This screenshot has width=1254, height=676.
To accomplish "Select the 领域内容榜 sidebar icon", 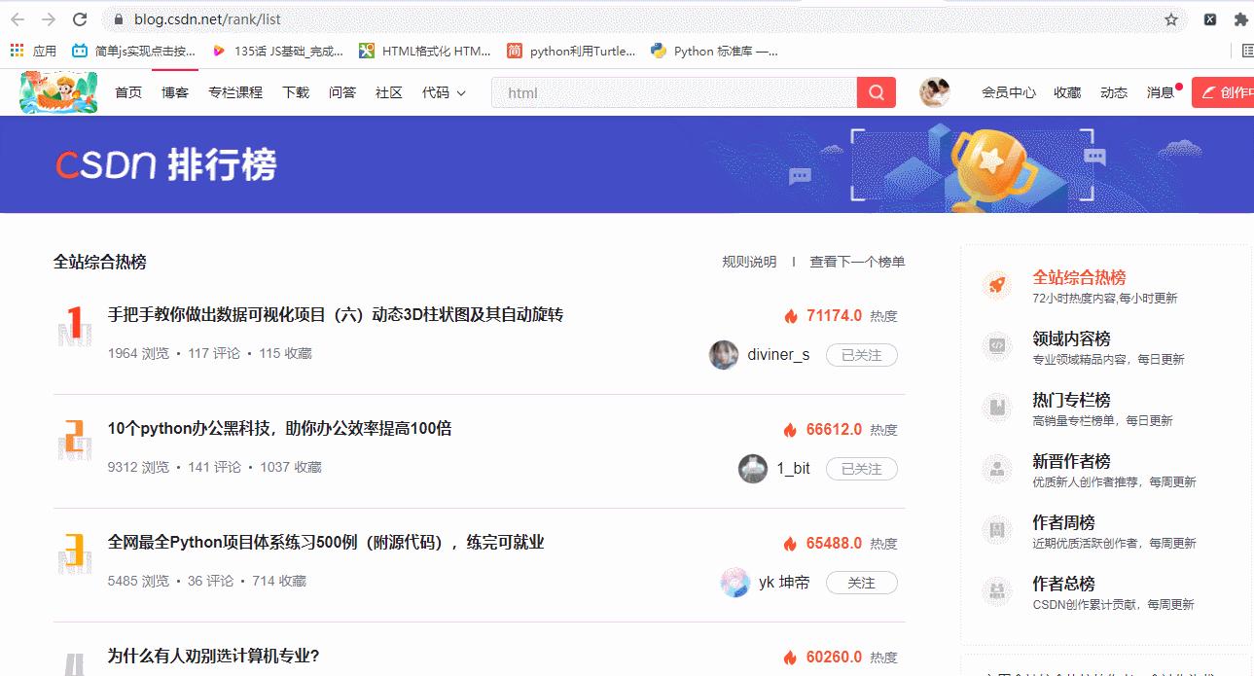I will click(x=996, y=342).
